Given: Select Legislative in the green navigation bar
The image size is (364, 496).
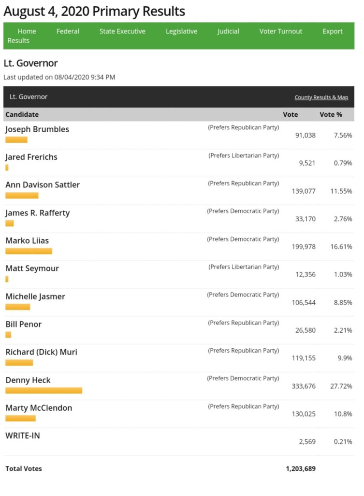Looking at the screenshot, I should click(181, 31).
